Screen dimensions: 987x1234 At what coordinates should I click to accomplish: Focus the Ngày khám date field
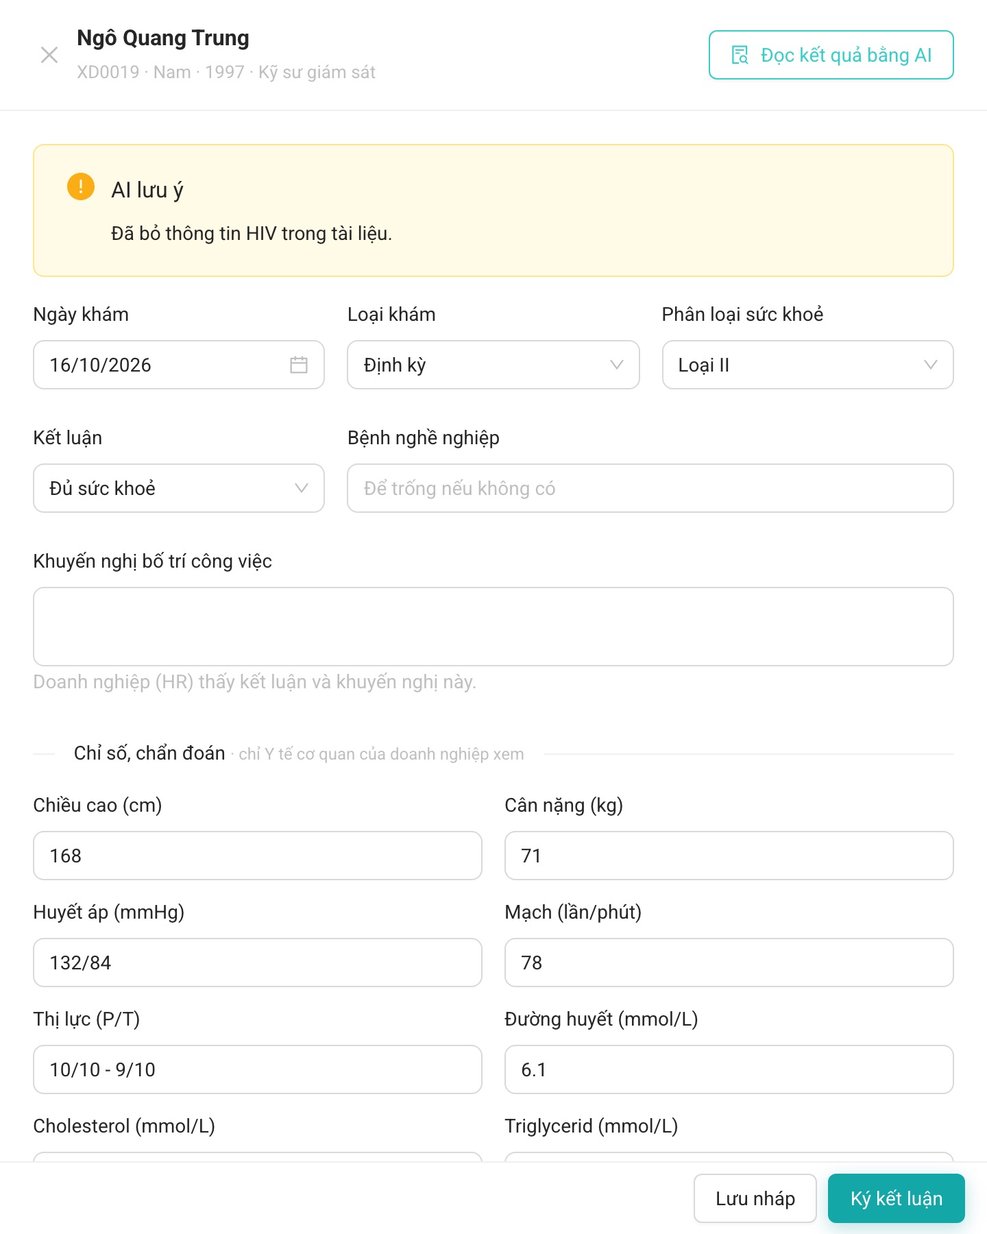point(179,365)
